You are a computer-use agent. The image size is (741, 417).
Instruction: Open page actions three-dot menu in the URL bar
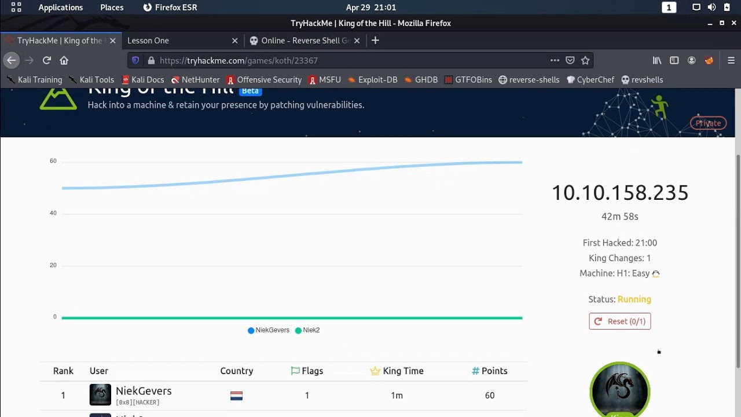(x=555, y=60)
